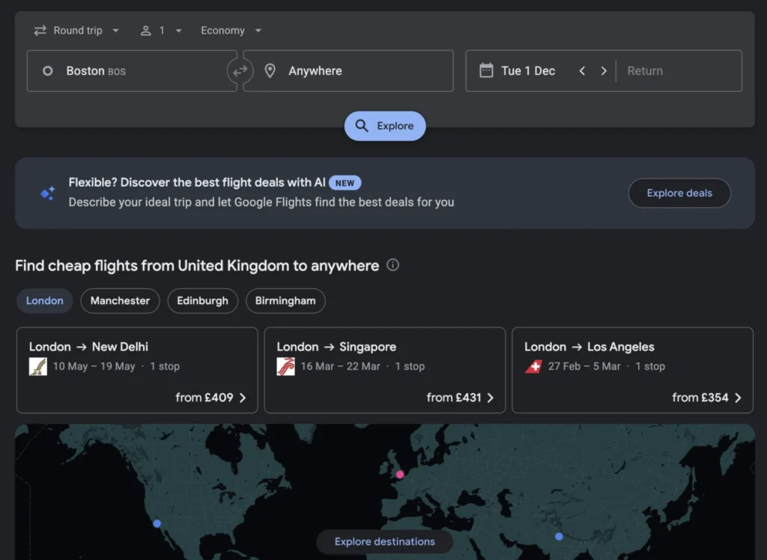Open the Economy cabin class dropdown
Viewport: 767px width, 560px height.
coord(231,30)
